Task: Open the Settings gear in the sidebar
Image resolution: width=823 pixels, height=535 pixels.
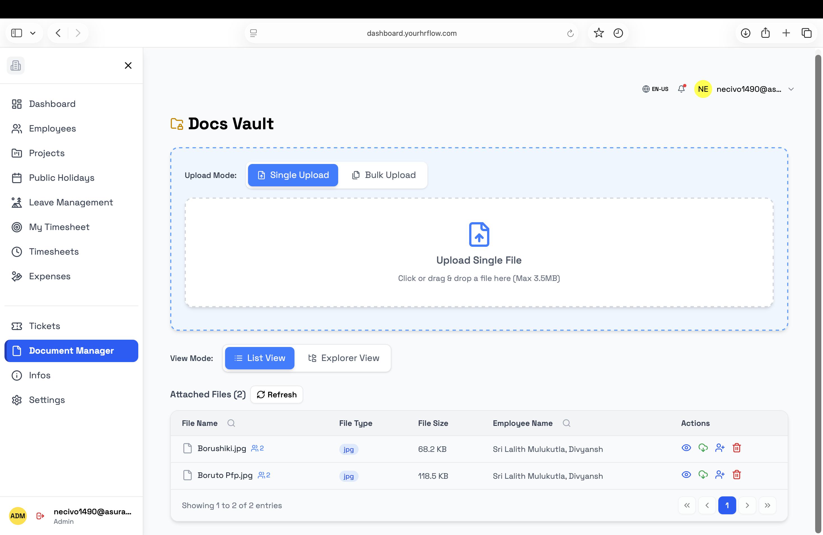Action: click(x=17, y=400)
